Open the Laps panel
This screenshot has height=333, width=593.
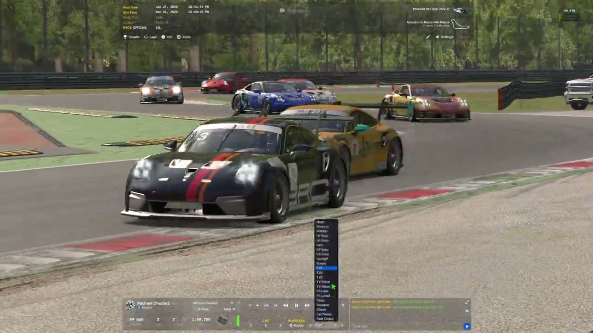click(151, 37)
